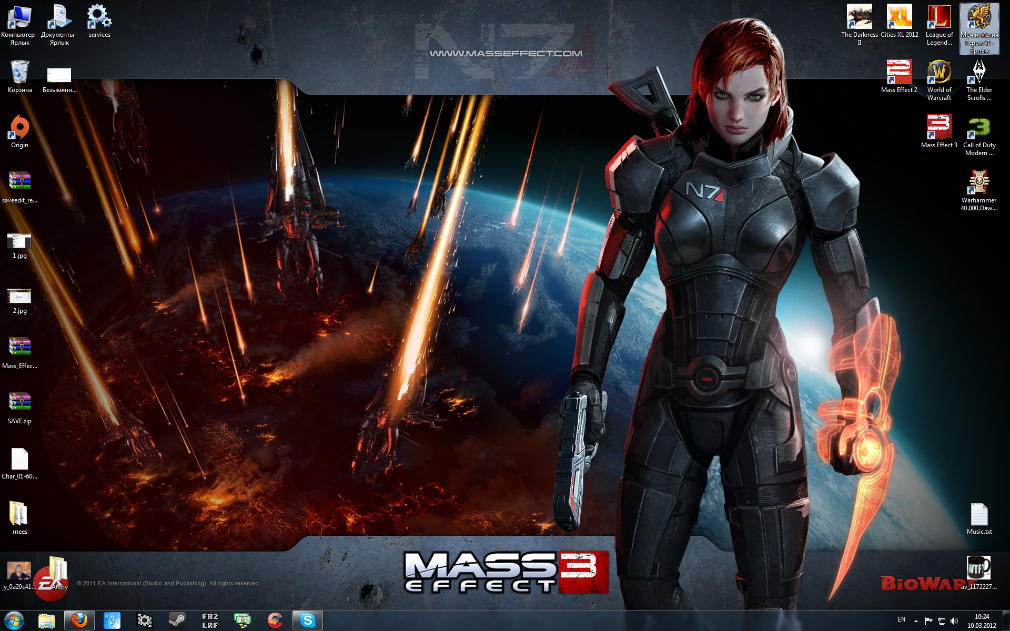Open the Archy folder icon

click(x=58, y=573)
